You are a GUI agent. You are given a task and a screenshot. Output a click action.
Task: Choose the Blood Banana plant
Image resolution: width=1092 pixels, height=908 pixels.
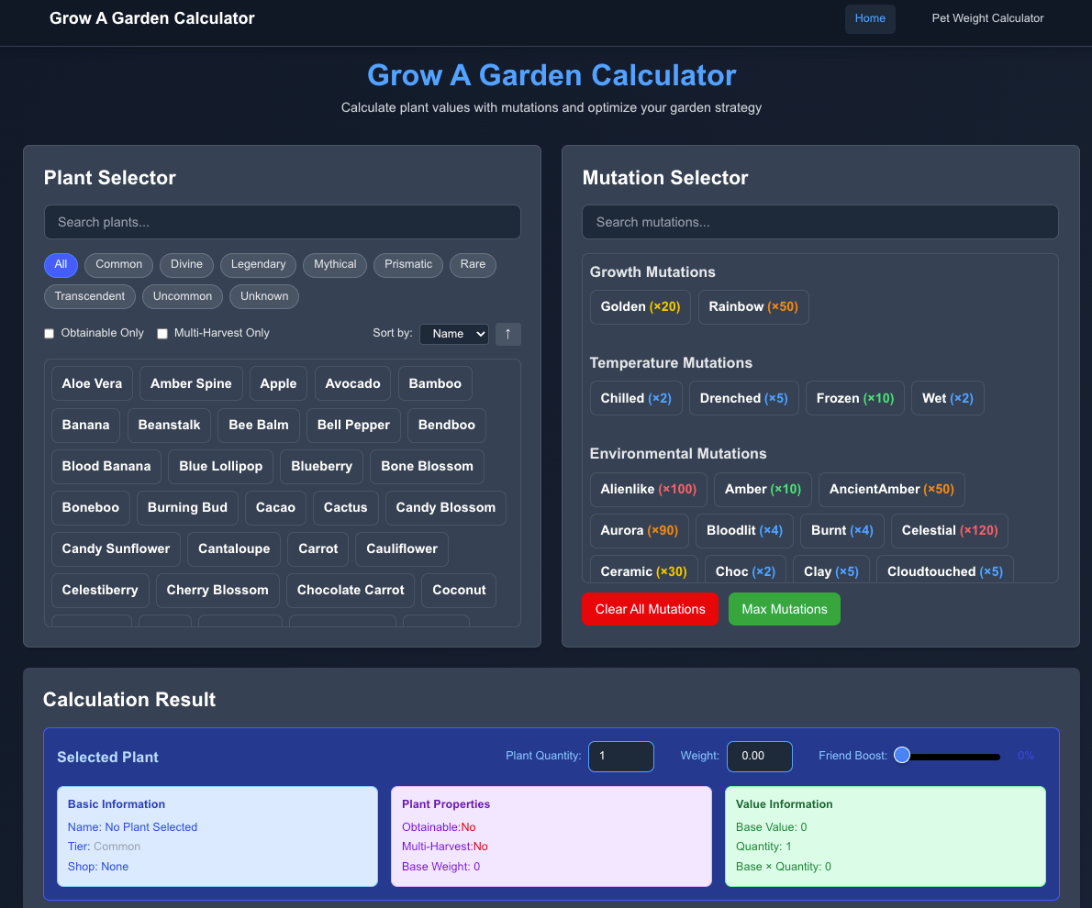pyautogui.click(x=106, y=466)
